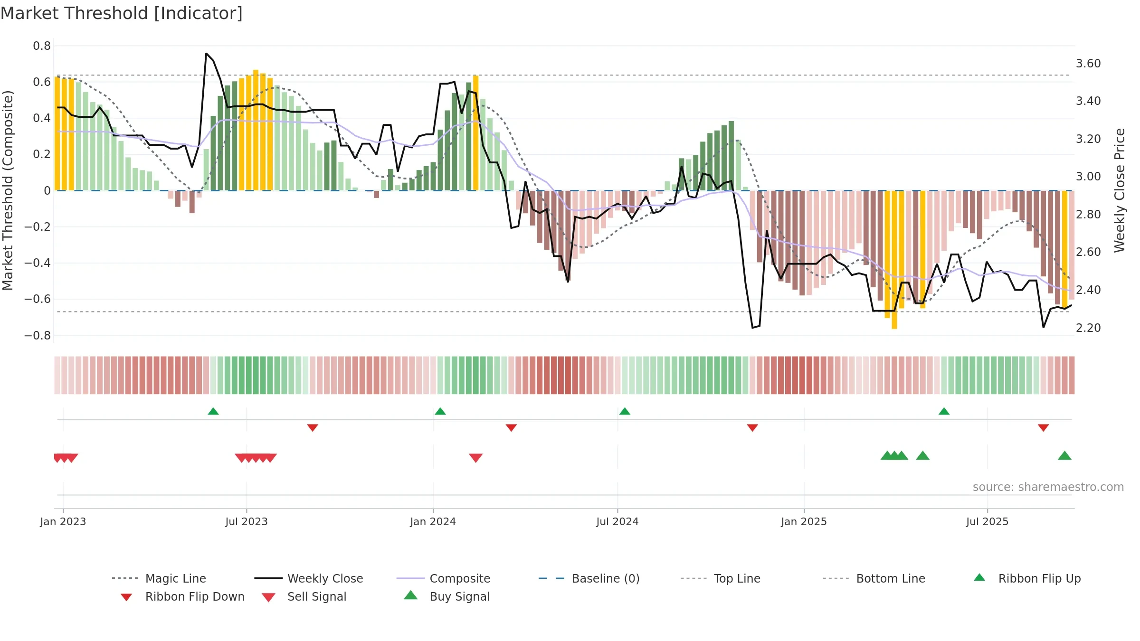Click the Jan 2023 x-axis label
Image resolution: width=1140 pixels, height=641 pixels.
(x=63, y=522)
